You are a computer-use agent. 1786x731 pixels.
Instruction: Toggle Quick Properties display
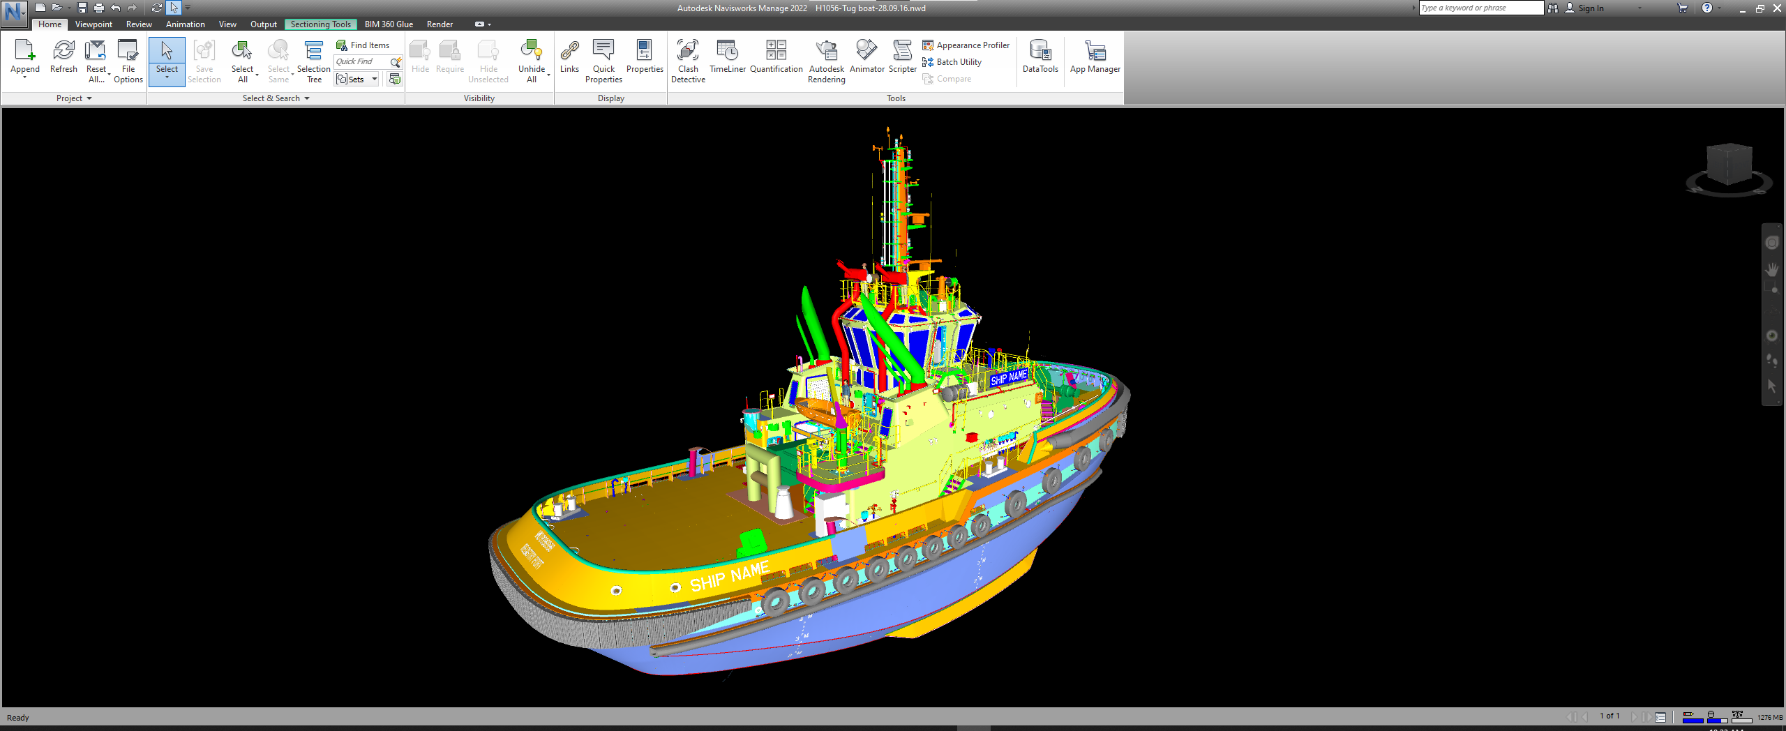603,61
